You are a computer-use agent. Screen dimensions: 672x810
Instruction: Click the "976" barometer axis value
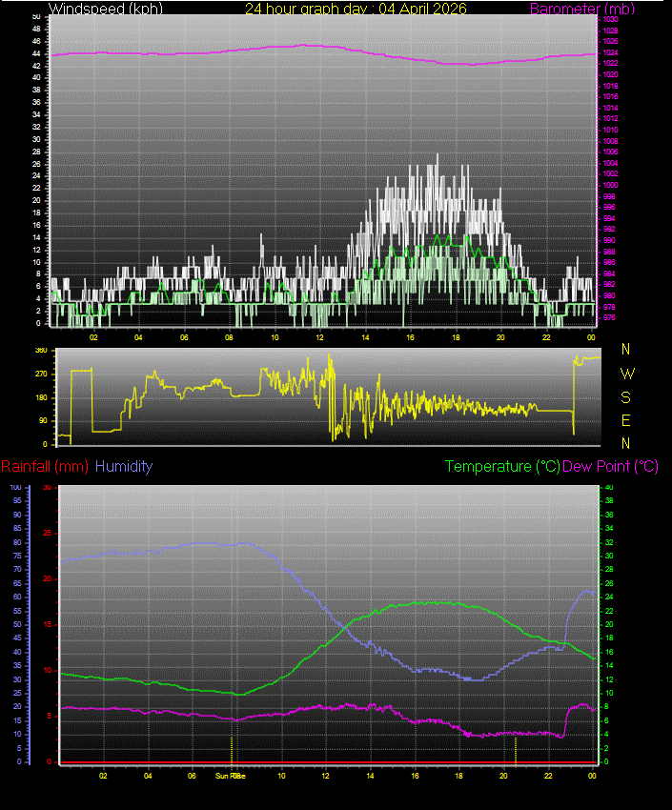tap(609, 317)
